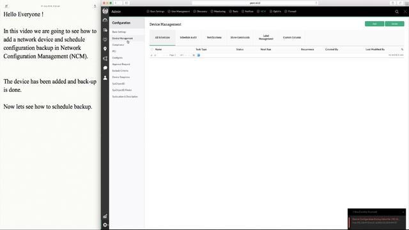Image resolution: width=409 pixels, height=230 pixels.
Task: Sort by Next Run column header
Action: (x=266, y=49)
